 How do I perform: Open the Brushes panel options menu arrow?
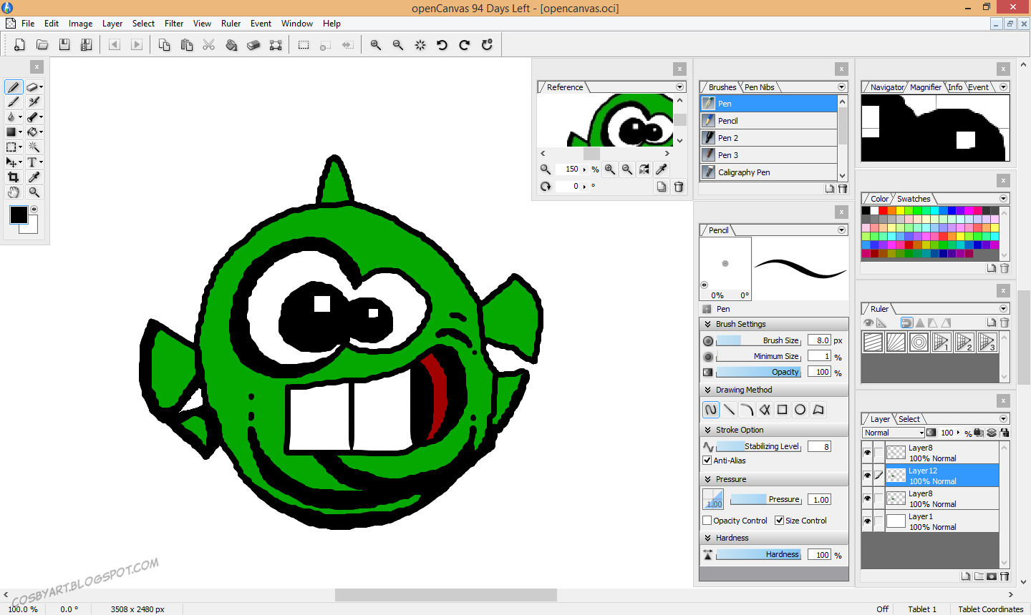coord(841,87)
